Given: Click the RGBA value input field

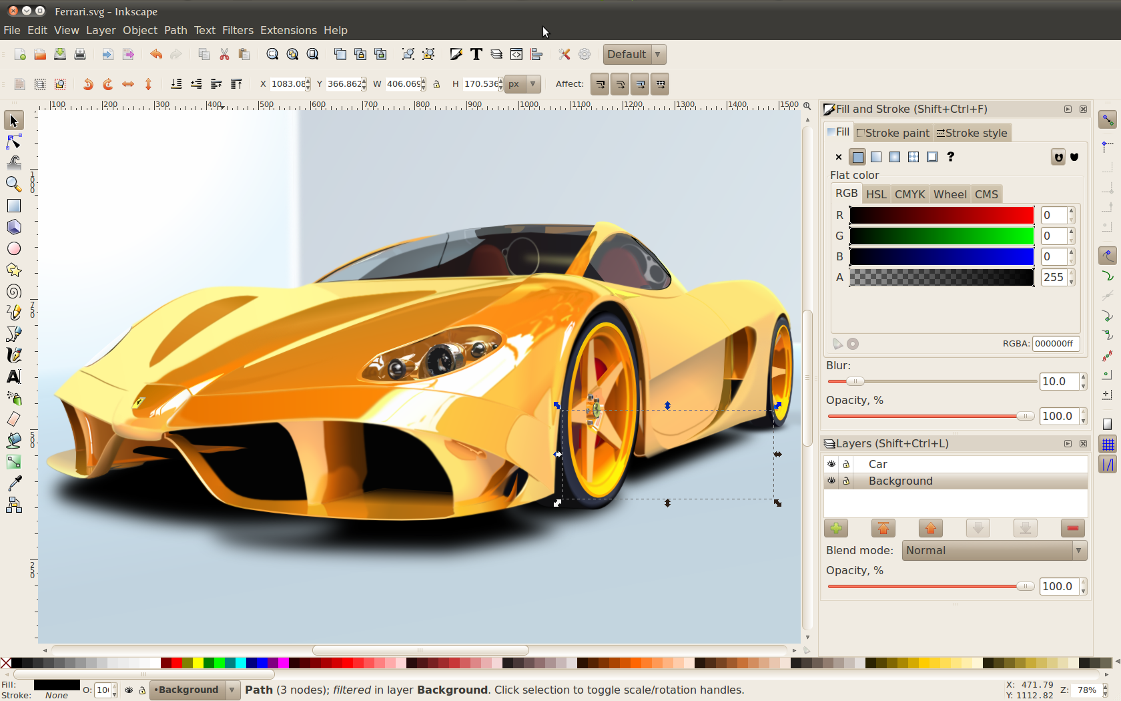Looking at the screenshot, I should click(1056, 343).
